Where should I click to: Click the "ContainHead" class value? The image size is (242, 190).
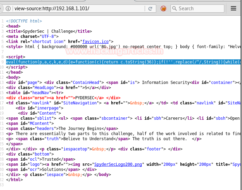pos(86,83)
